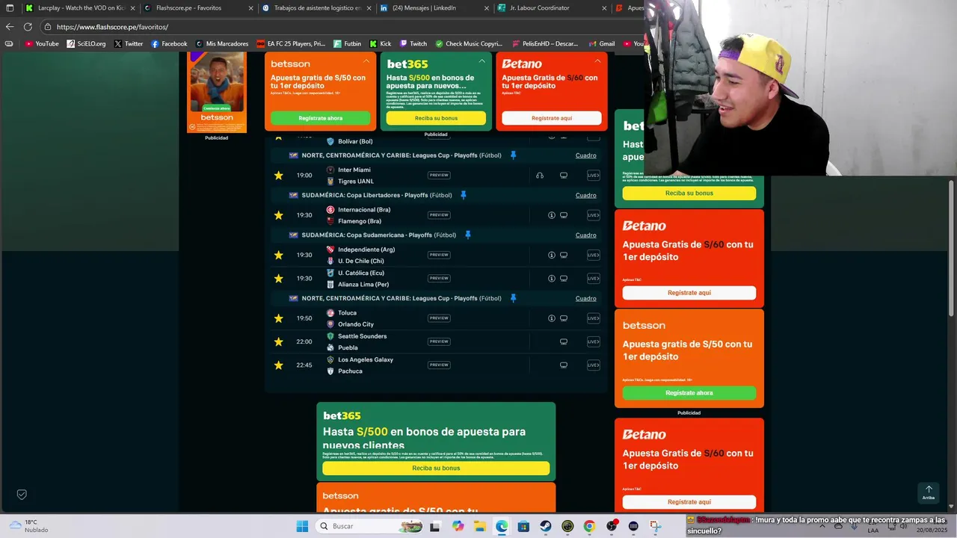957x538 pixels.
Task: Toggle favorite star for U. Católica vs Alianza Lima
Action: point(279,279)
